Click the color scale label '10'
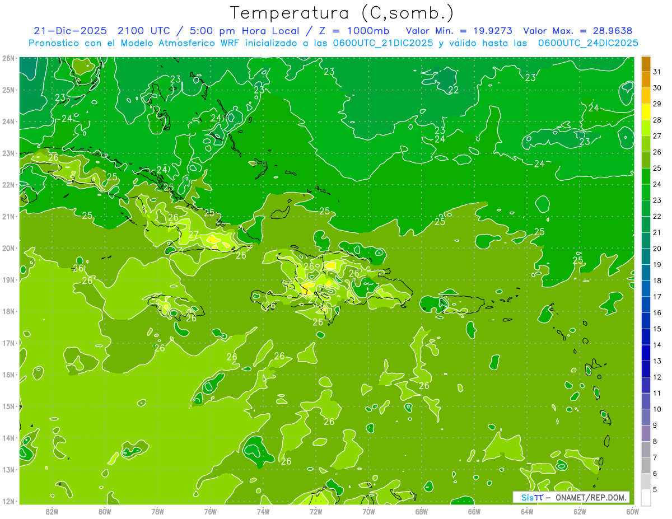This screenshot has width=672, height=519. (x=657, y=409)
